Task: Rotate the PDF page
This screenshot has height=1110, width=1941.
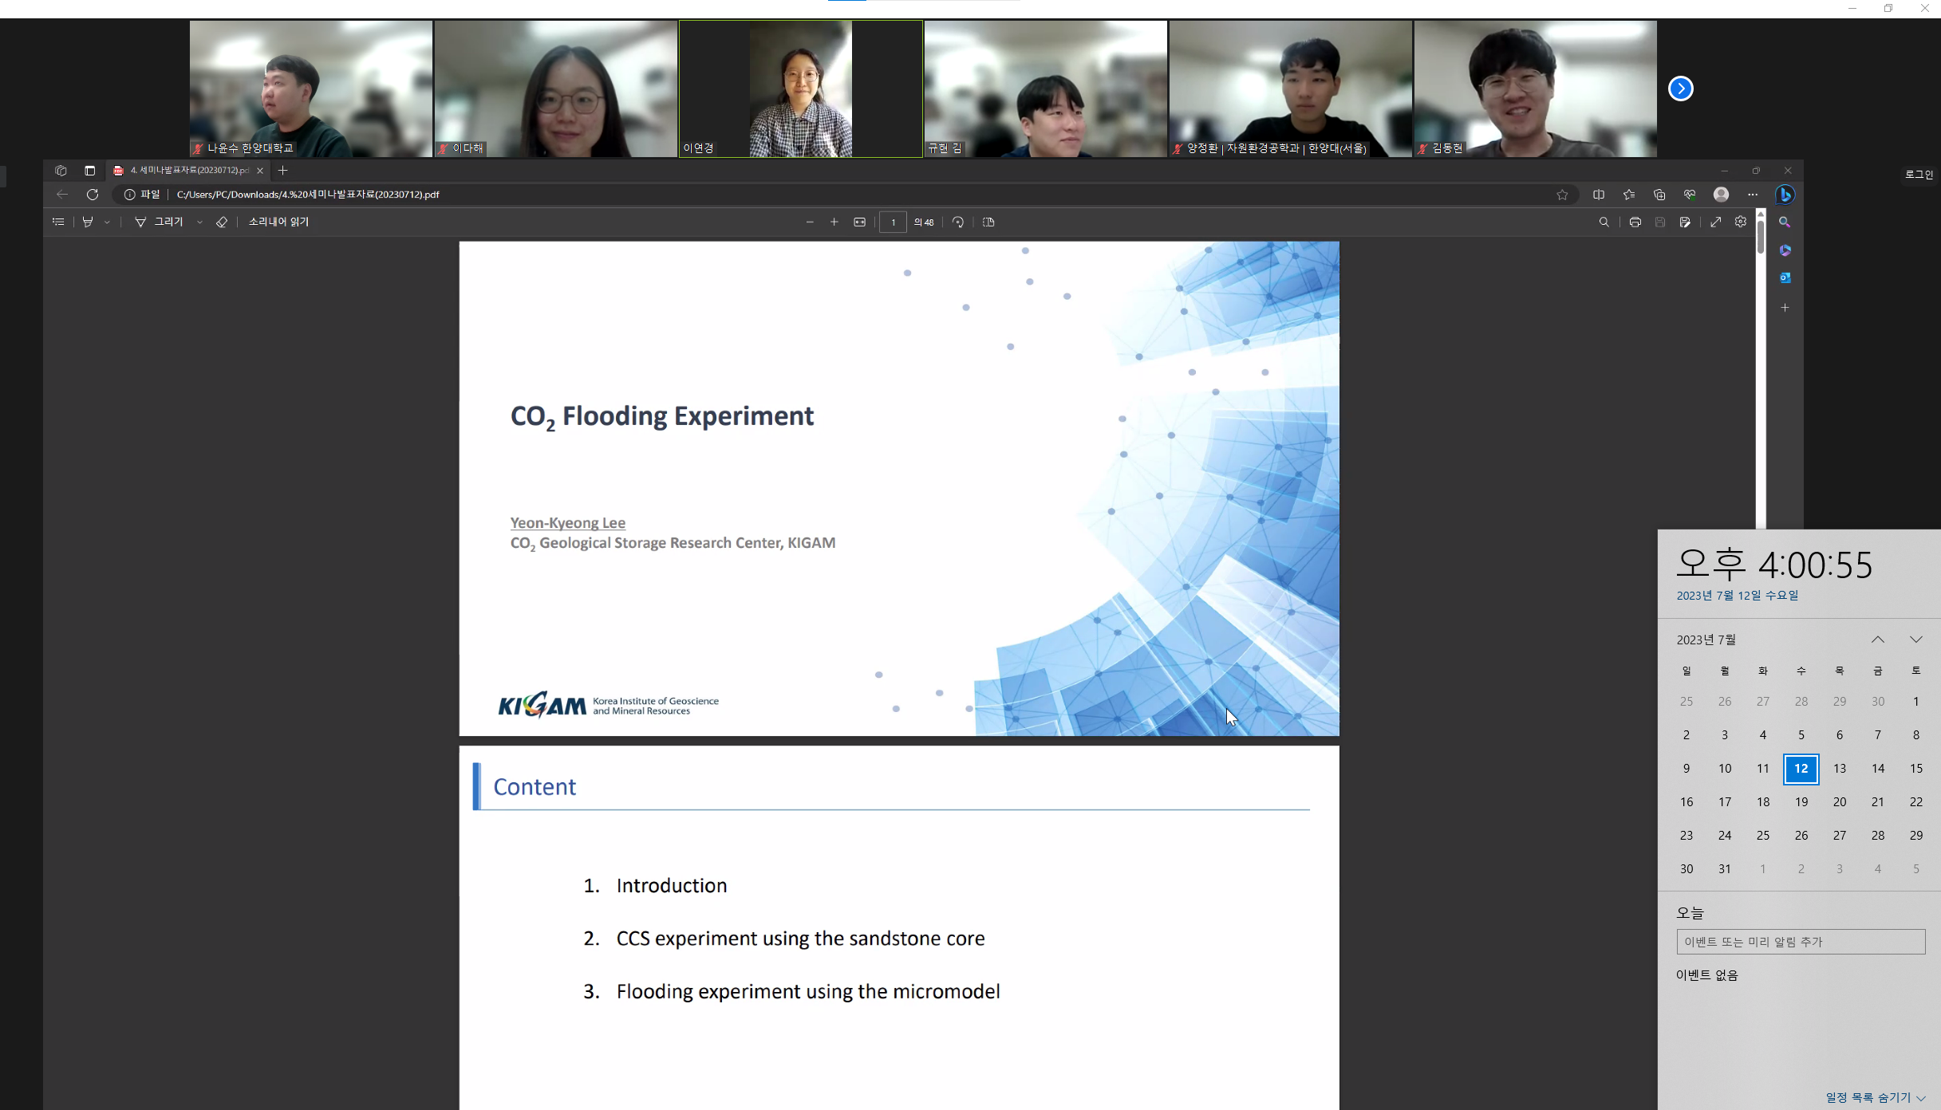Action: pos(957,222)
